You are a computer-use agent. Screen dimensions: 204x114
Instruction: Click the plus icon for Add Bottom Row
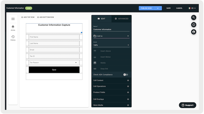pos(38,17)
